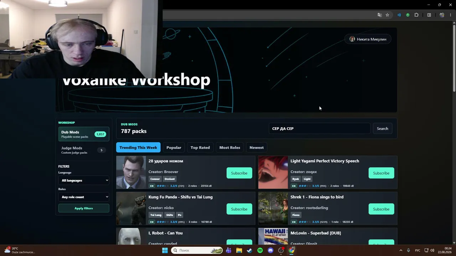Click the "Creator: Broover" text
456x256 pixels.
[x=164, y=172]
